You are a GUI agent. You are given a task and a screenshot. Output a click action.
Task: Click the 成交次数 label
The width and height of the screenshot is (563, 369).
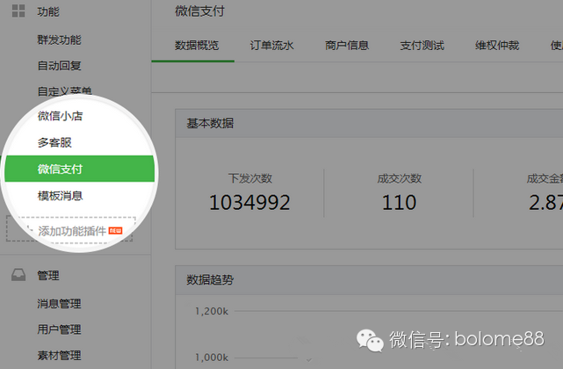(400, 177)
